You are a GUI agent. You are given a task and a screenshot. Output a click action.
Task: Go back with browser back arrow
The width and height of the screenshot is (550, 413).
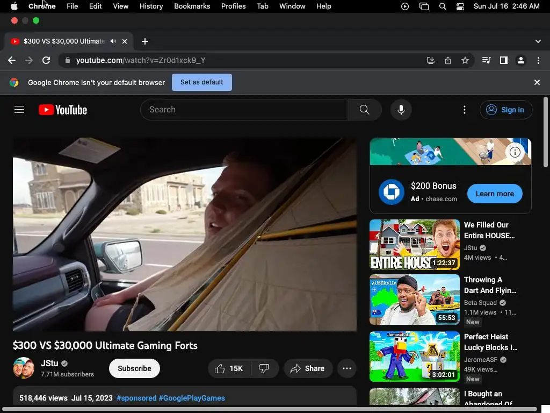click(x=12, y=60)
